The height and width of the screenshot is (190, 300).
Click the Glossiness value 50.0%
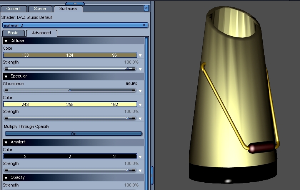point(132,84)
